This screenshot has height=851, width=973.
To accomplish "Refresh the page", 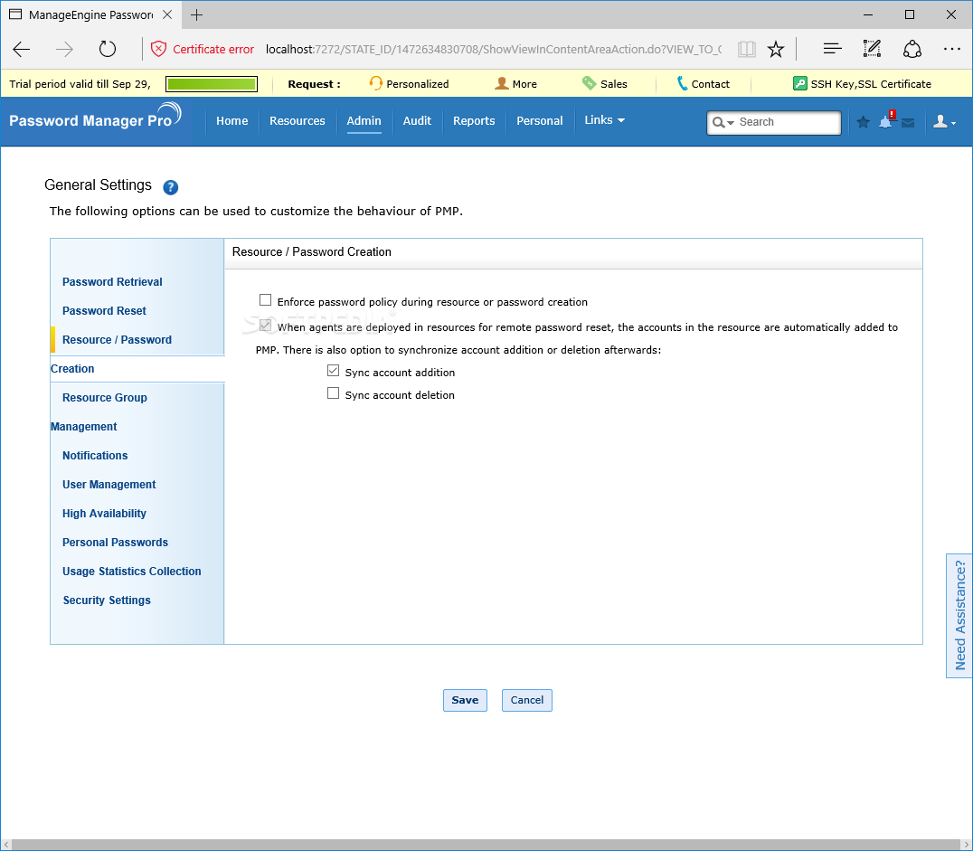I will click(108, 49).
